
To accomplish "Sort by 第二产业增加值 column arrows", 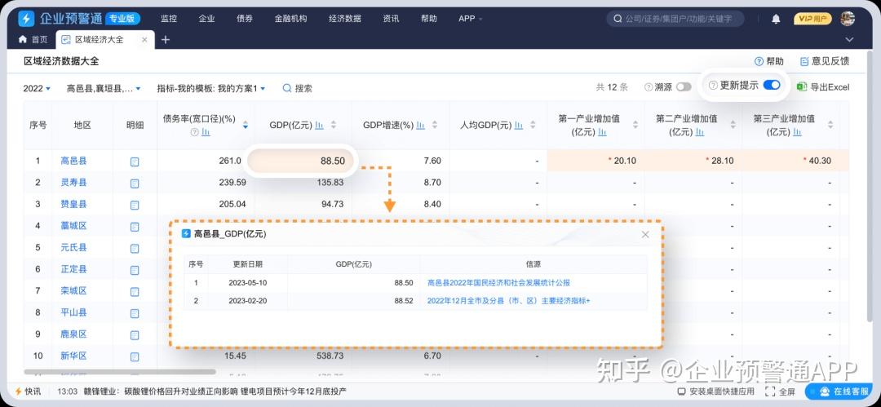I will point(733,126).
